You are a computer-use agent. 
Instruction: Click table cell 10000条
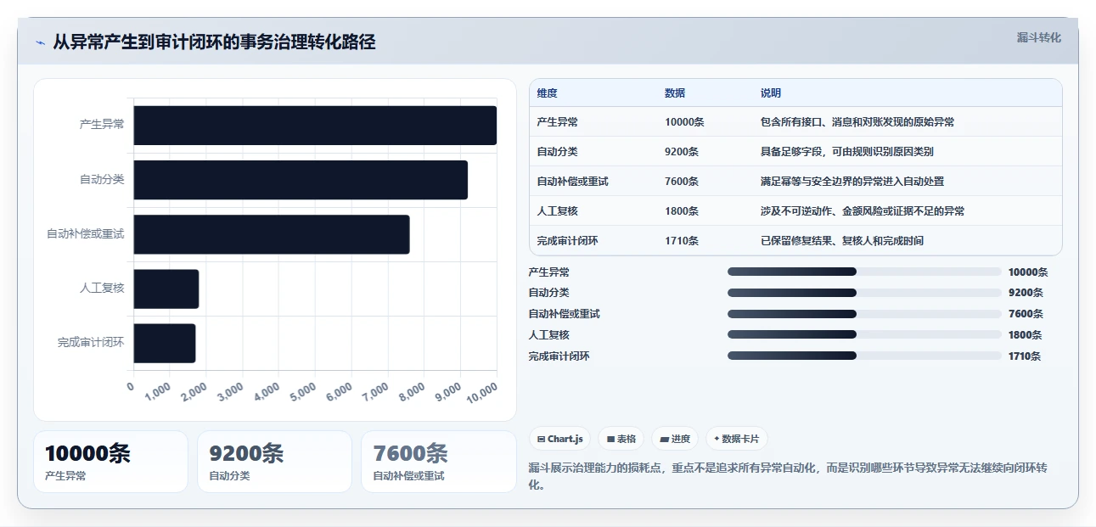[684, 122]
